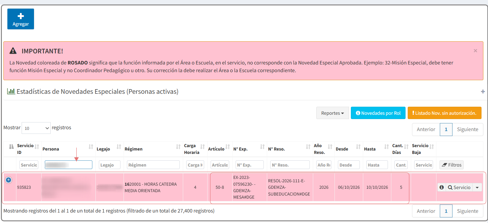Sort by Régimen column
Screen dimensions: 488x223
click(x=153, y=149)
